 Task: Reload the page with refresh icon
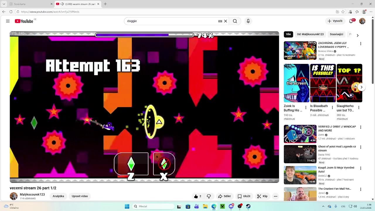coord(11,12)
